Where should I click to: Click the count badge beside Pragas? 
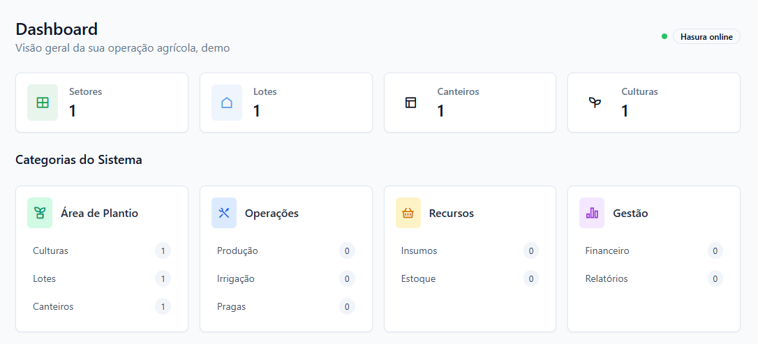coord(347,306)
